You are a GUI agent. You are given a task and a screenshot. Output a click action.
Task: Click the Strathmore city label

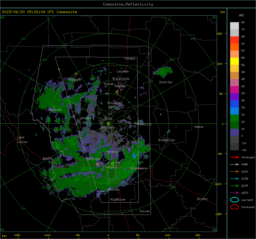click(x=138, y=168)
